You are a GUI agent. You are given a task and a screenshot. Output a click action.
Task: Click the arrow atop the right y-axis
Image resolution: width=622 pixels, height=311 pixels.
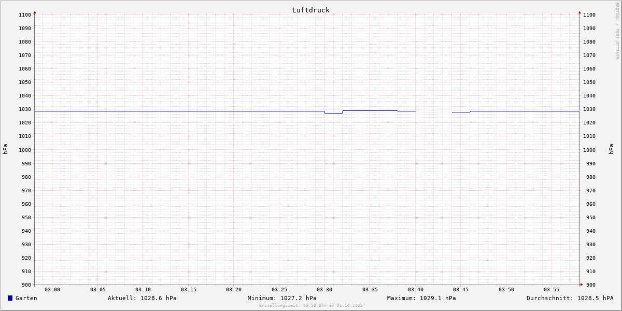tap(579, 12)
